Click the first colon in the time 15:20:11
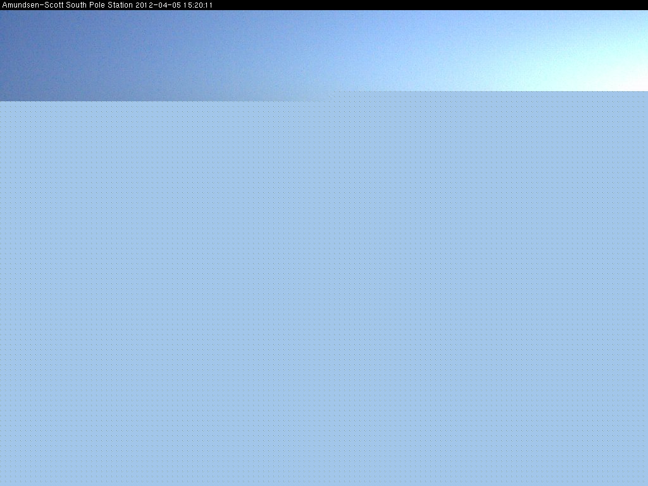Viewport: 648px width, 486px height. coord(192,5)
